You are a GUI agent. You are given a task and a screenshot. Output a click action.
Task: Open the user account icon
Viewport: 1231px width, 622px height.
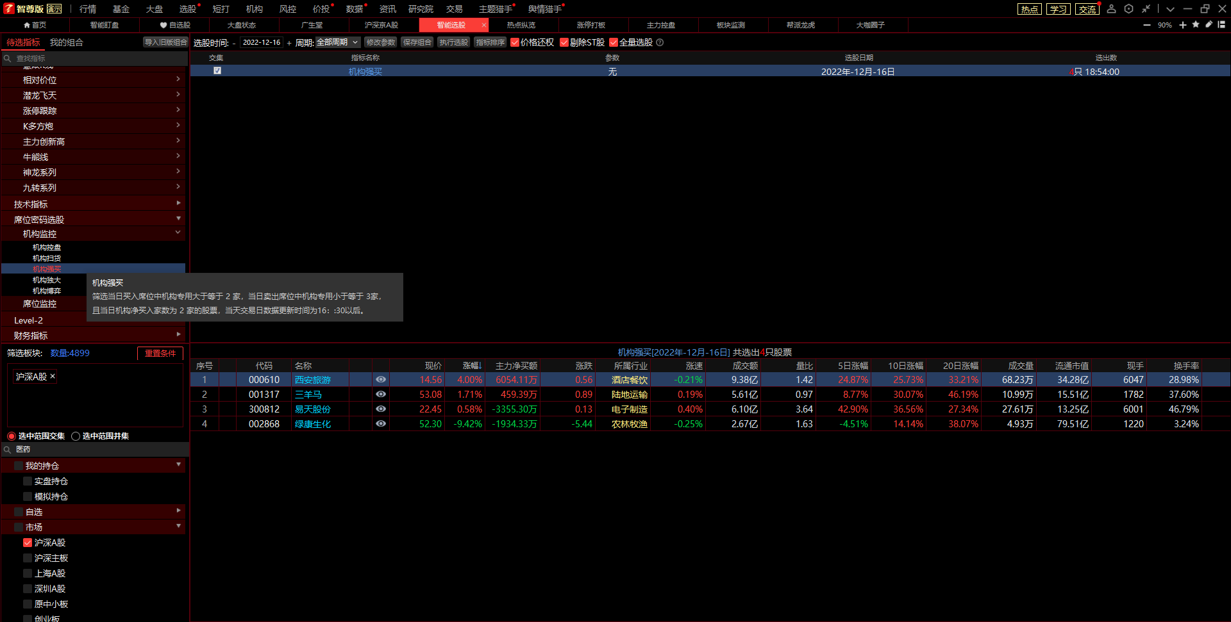click(x=1112, y=9)
